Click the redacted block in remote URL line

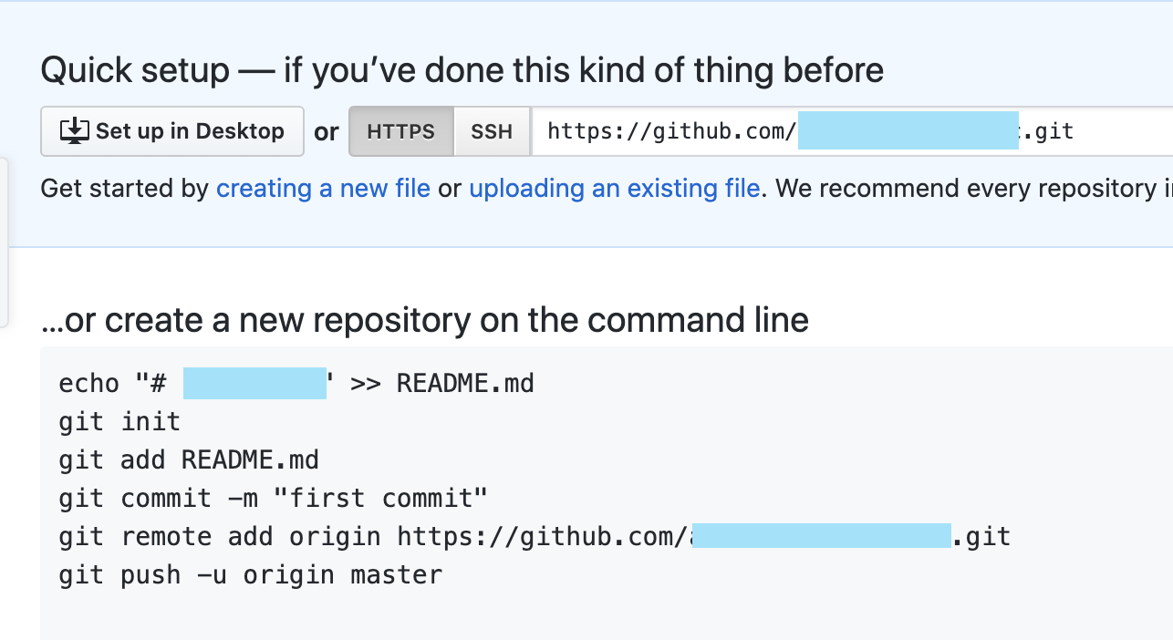pos(821,535)
